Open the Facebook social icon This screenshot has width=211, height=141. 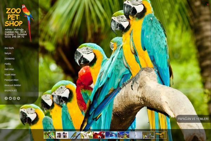[x=6, y=98]
